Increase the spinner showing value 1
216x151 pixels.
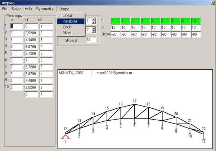[94, 20]
